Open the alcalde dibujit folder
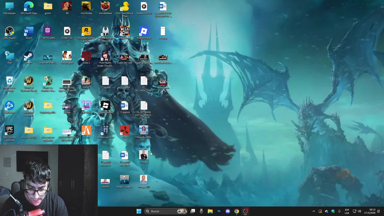The image size is (384, 216). coord(29,132)
